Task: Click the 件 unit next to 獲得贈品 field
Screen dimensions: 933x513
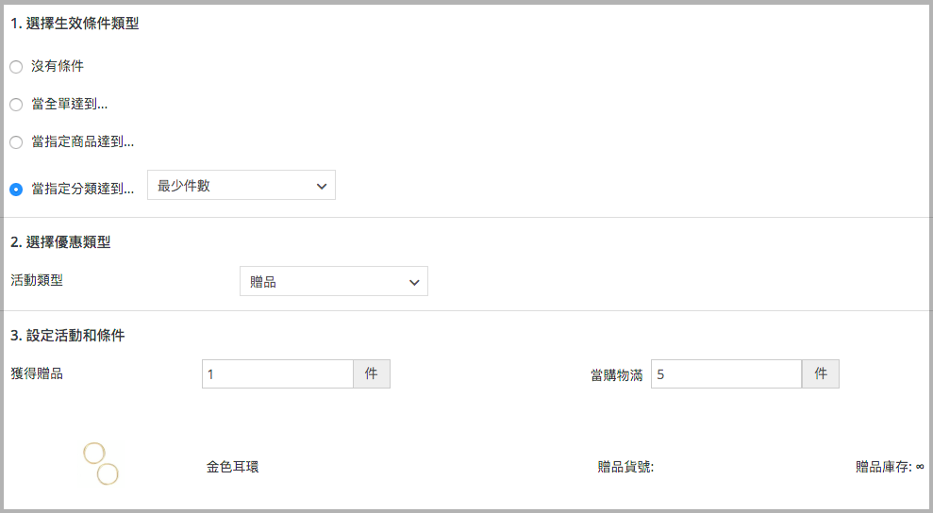Action: (x=372, y=373)
